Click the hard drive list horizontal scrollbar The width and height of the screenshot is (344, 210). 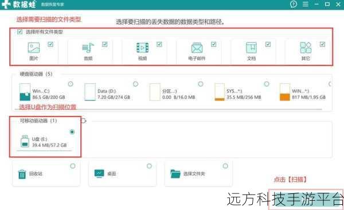pos(169,109)
